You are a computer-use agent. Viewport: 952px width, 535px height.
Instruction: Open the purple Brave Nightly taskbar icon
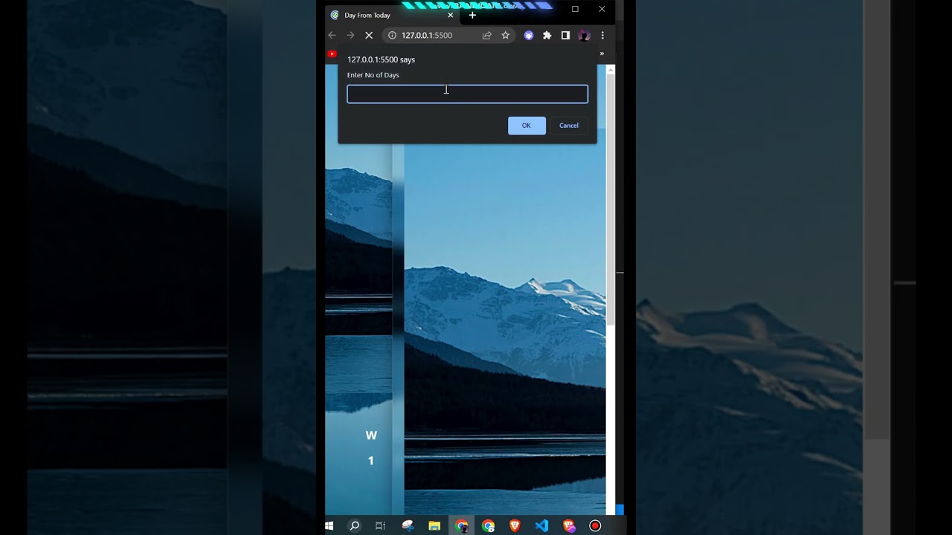(x=569, y=526)
